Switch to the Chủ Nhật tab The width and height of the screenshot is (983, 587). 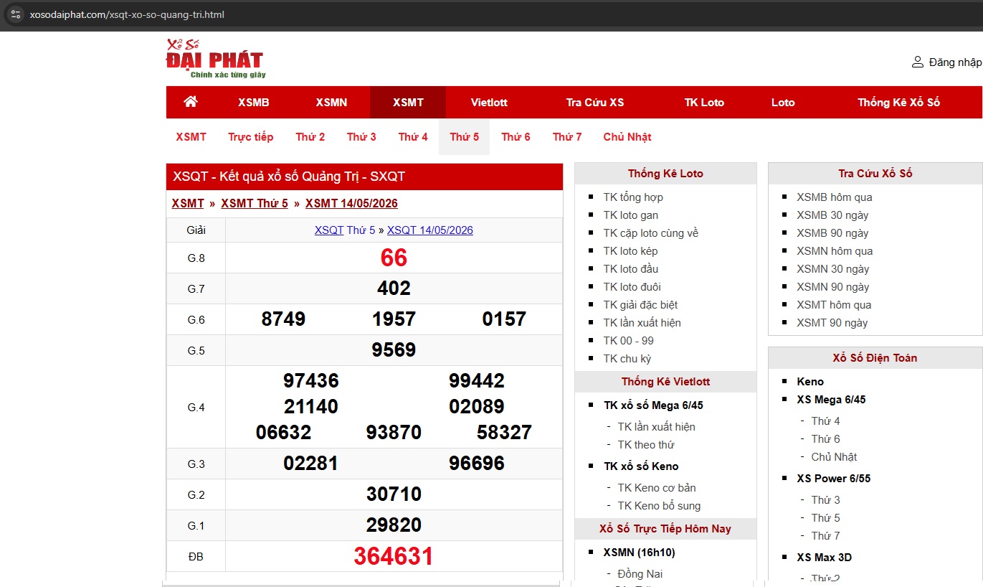pyautogui.click(x=627, y=137)
